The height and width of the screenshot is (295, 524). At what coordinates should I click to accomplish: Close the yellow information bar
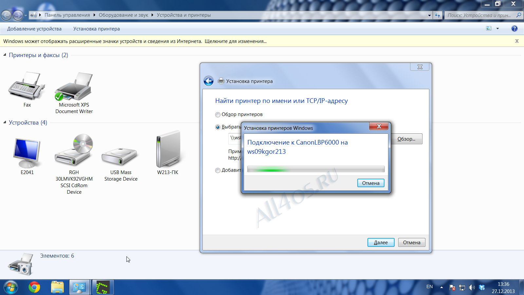[517, 41]
